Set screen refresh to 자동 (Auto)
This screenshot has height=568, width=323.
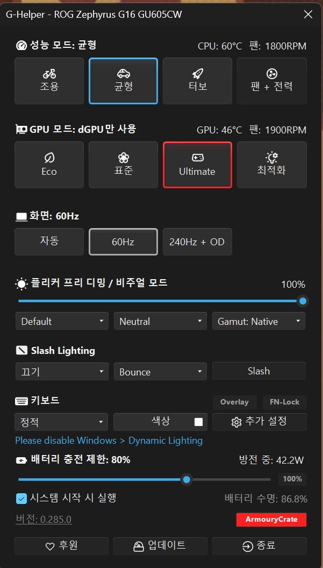pyautogui.click(x=49, y=242)
